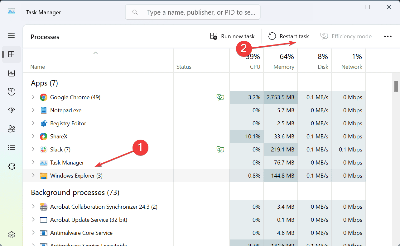Click the Windows Explorer folder icon
The image size is (400, 246).
(43, 176)
